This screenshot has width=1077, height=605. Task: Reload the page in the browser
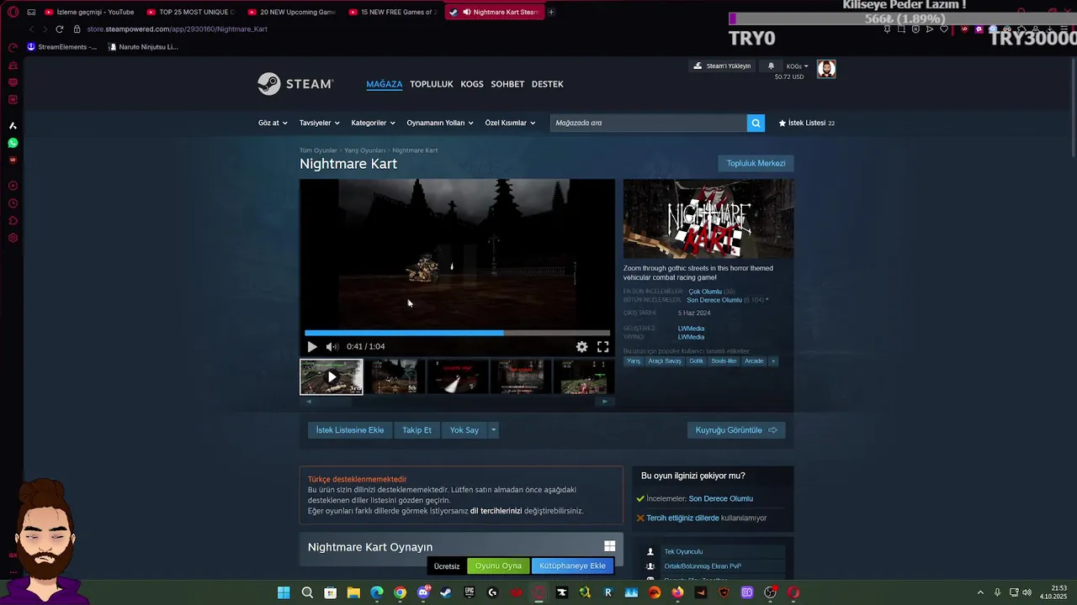coord(59,29)
